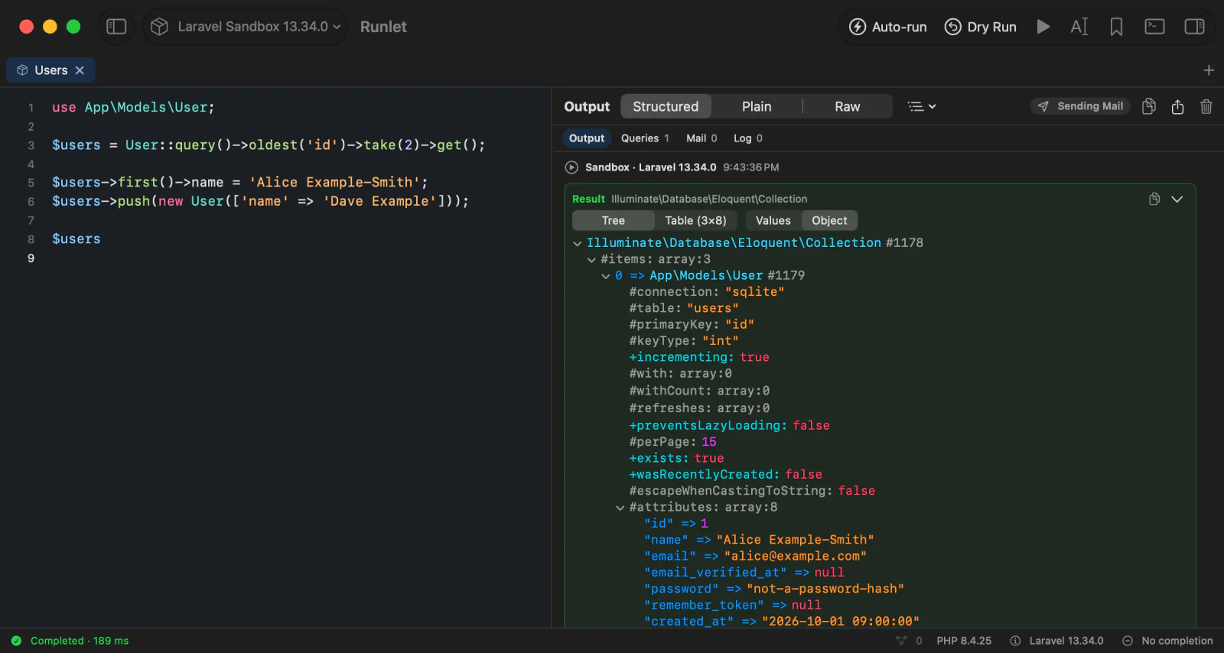
Task: Switch result view to Table (3×8)
Action: (x=695, y=220)
